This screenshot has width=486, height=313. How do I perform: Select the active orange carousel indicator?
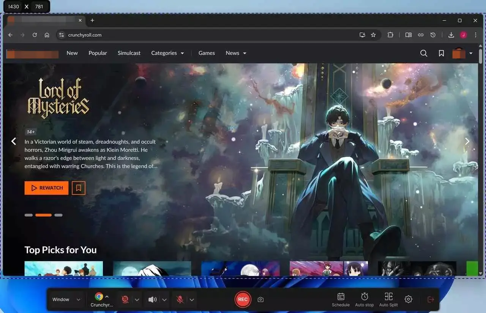tap(43, 215)
